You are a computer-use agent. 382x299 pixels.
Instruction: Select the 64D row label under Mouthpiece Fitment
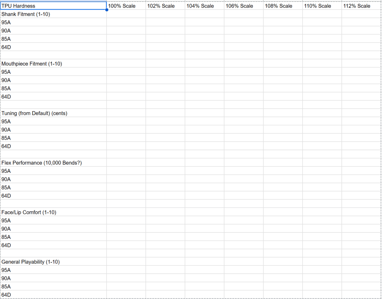[x=53, y=97]
